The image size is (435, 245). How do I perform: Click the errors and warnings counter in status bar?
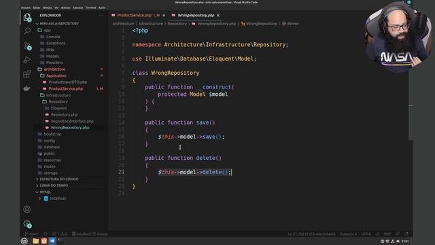click(60, 234)
